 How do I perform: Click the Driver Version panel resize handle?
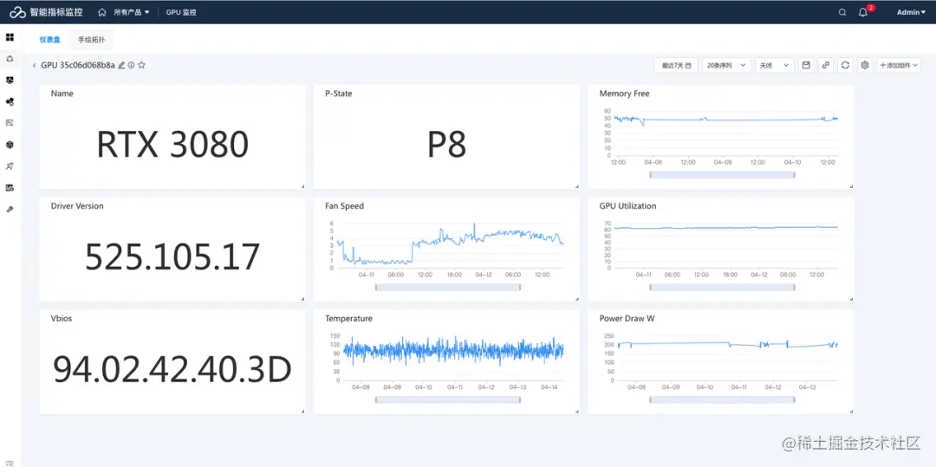point(302,299)
